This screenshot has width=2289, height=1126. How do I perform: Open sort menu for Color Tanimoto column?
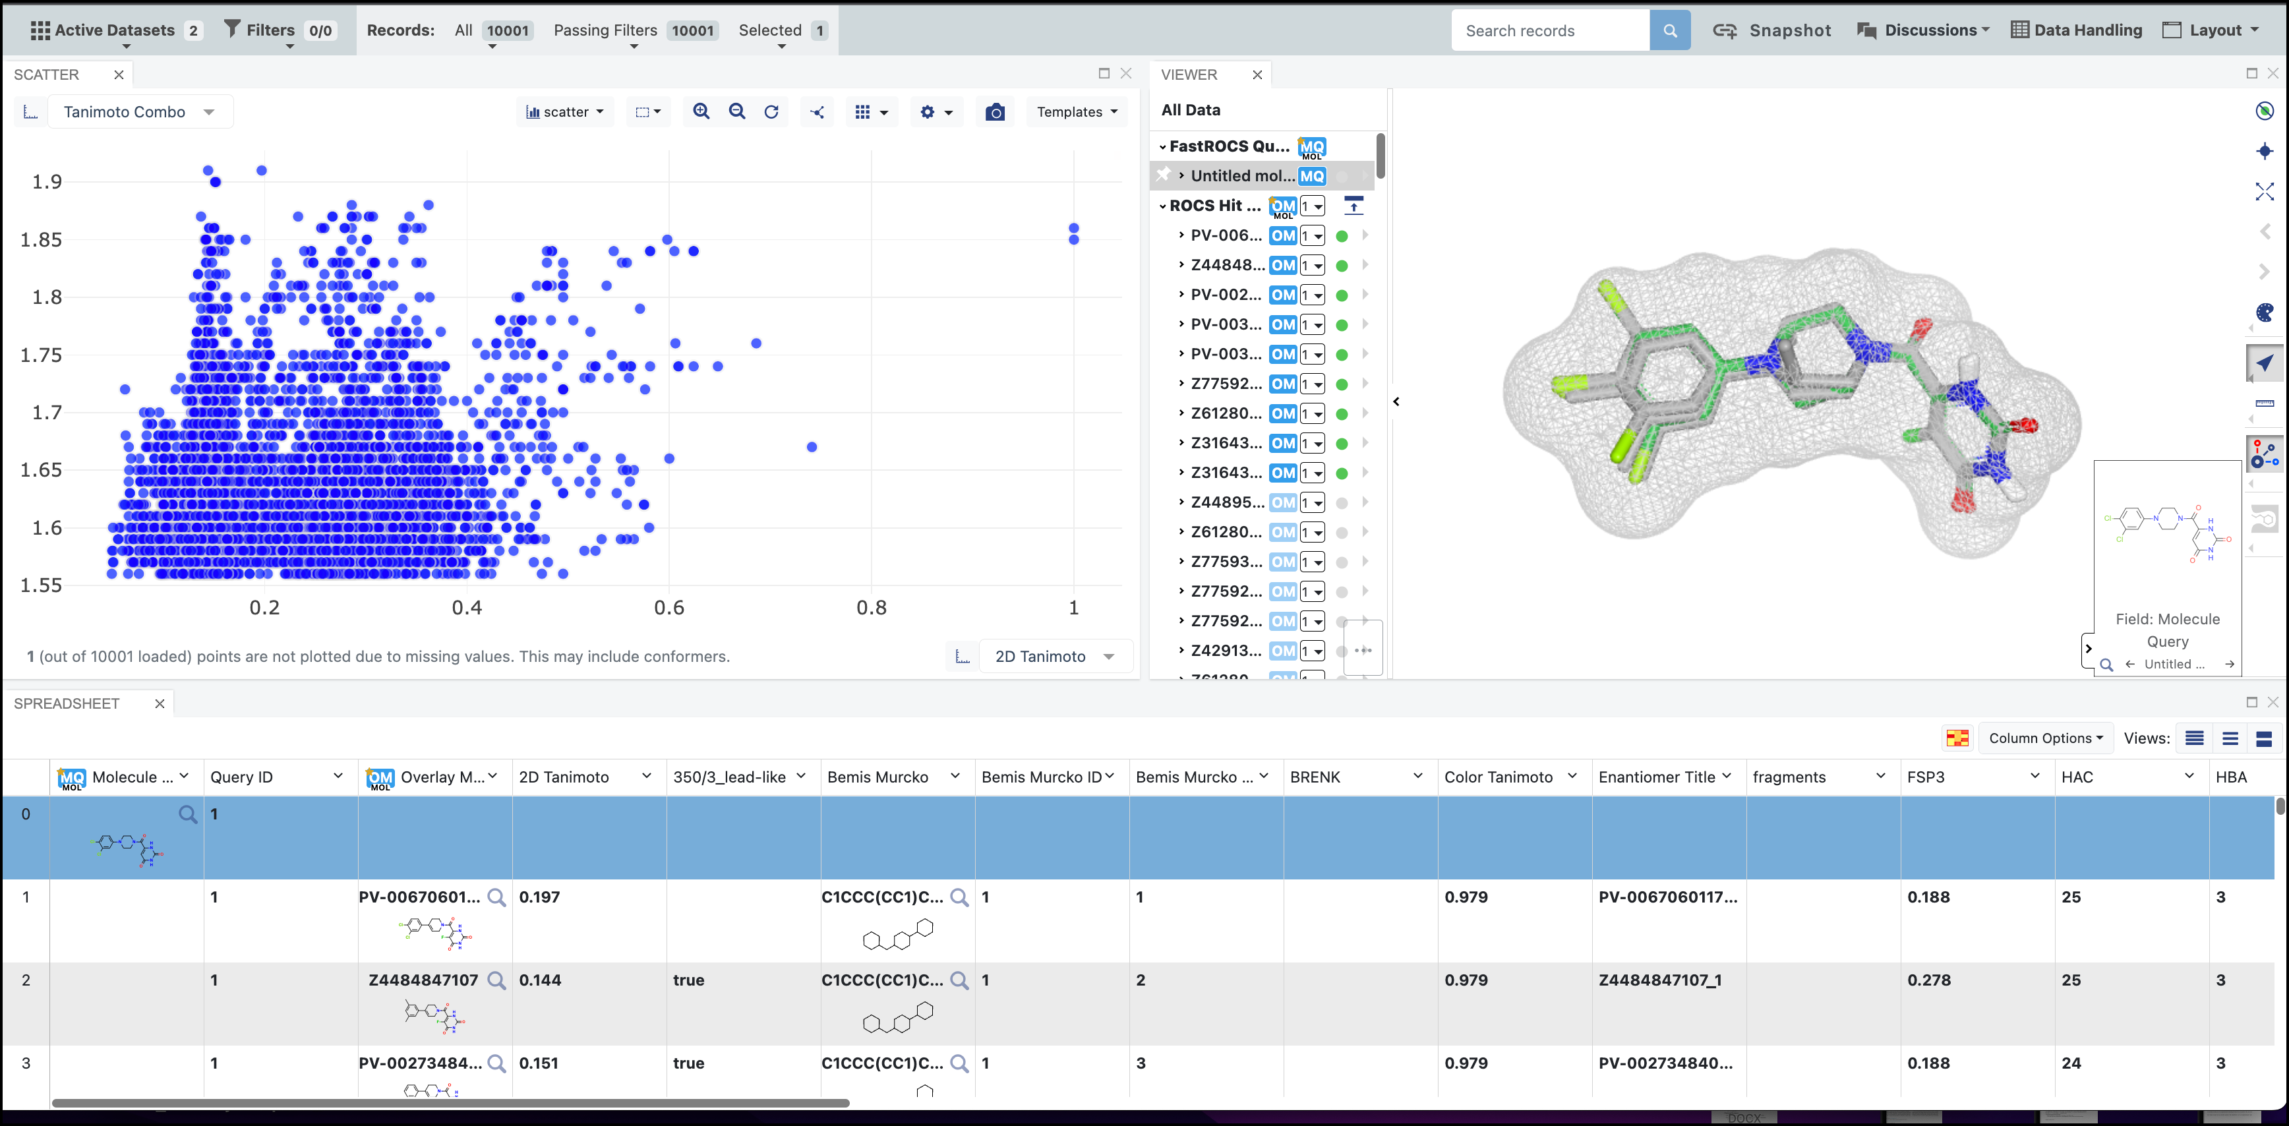click(x=1572, y=776)
